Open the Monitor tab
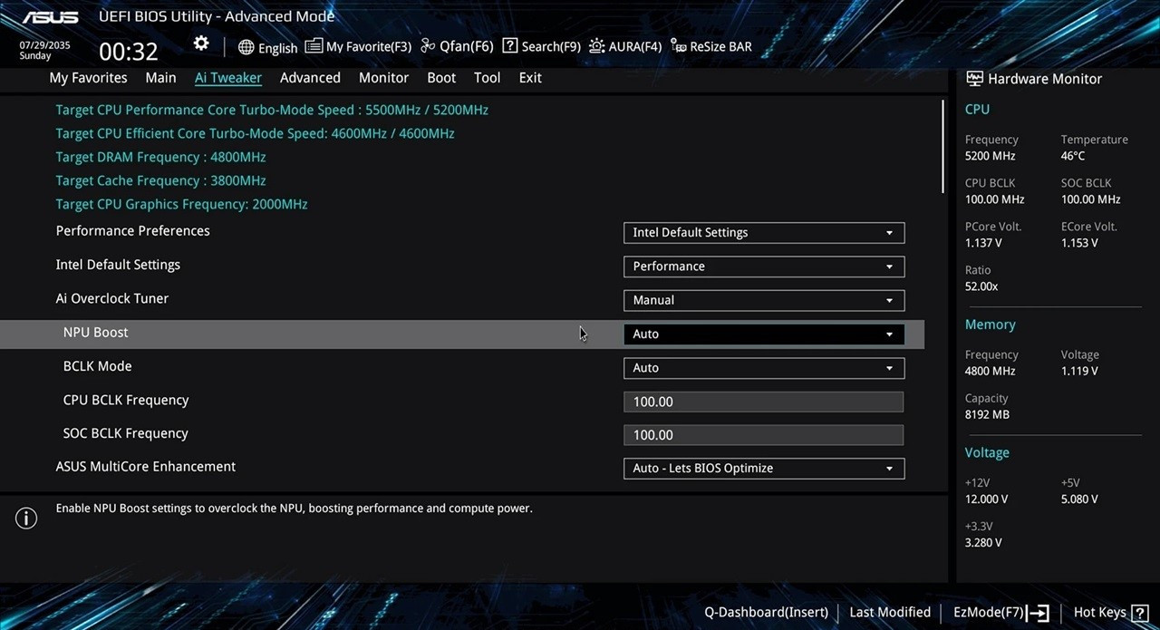The width and height of the screenshot is (1160, 630). (x=383, y=78)
